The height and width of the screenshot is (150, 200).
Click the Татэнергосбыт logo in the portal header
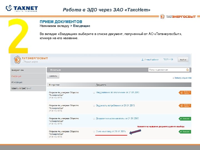tap(31, 60)
